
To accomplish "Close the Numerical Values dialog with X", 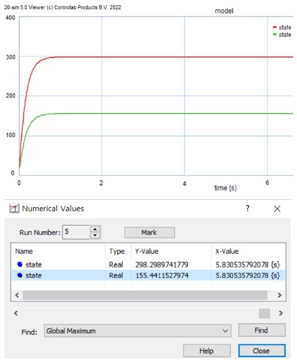I will pos(277,209).
